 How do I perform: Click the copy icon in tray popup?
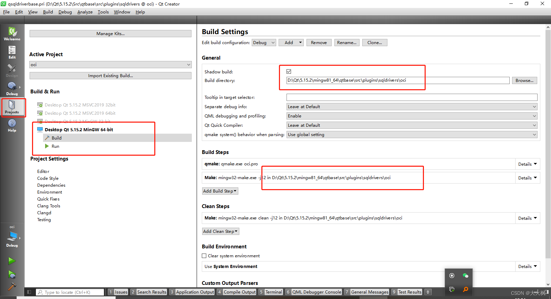click(x=452, y=289)
